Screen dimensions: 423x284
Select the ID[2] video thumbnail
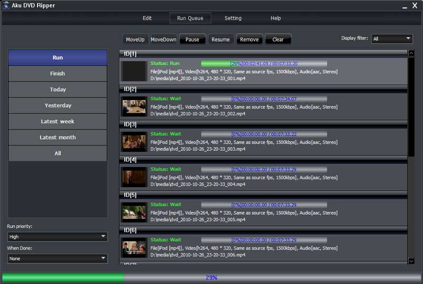[x=134, y=106]
